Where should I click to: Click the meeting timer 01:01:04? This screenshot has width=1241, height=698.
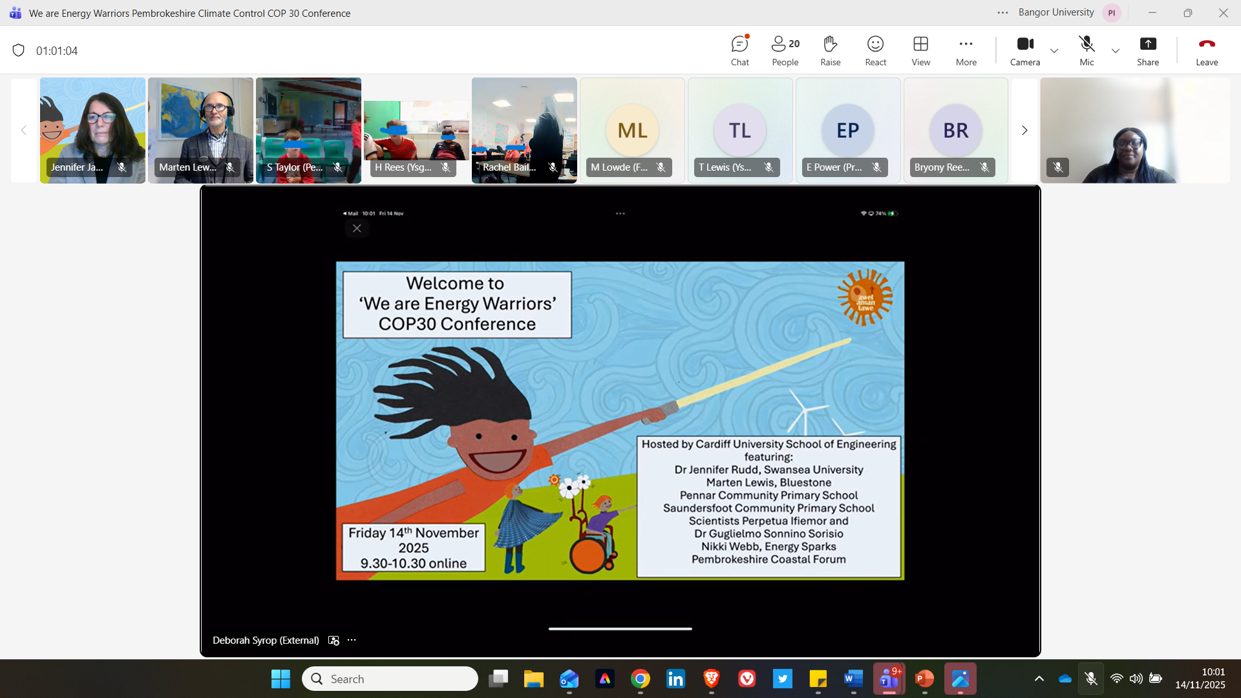coord(57,51)
